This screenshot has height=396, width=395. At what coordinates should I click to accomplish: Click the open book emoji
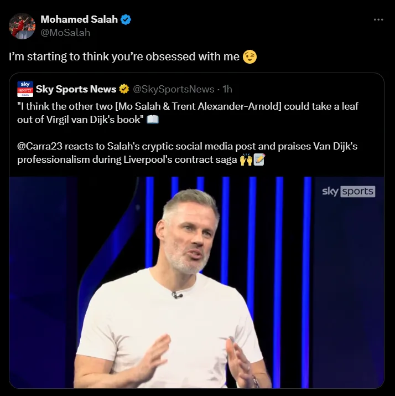[153, 120]
